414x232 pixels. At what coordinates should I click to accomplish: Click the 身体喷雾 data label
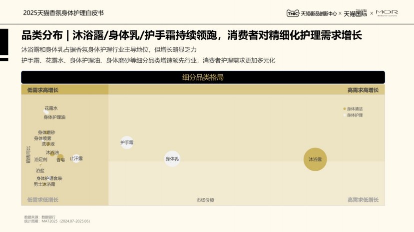[x=42, y=138]
